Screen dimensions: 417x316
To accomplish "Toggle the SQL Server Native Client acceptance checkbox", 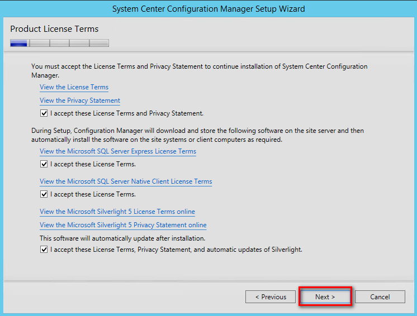I will tap(44, 194).
